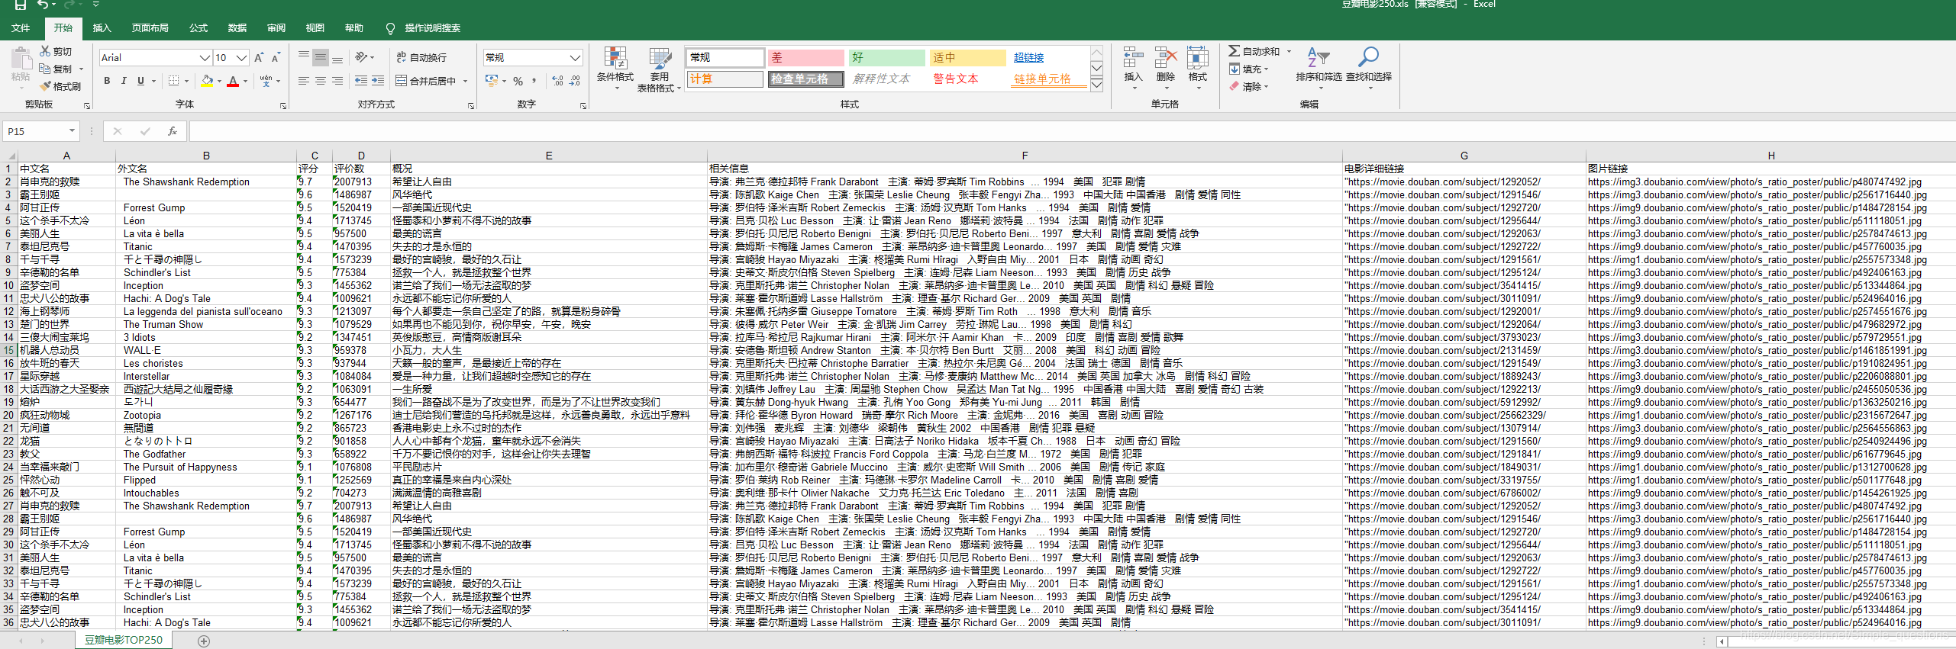Select column F header
Screen dimensions: 1956x649
tap(1025, 156)
